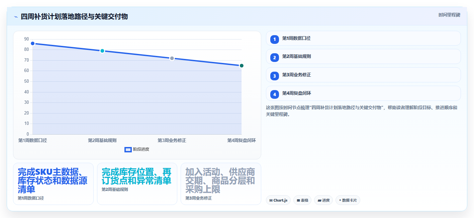Image resolution: width=474 pixels, height=218 pixels.
Task: Click the y-axis value 0
Action: pyautogui.click(x=28, y=134)
